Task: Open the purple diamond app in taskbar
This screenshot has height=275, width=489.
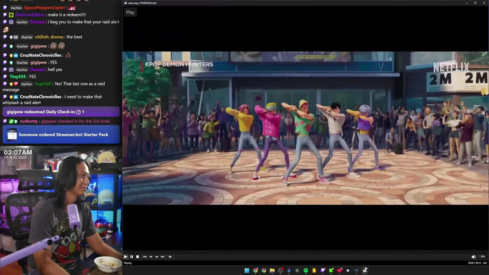Action: click(289, 270)
